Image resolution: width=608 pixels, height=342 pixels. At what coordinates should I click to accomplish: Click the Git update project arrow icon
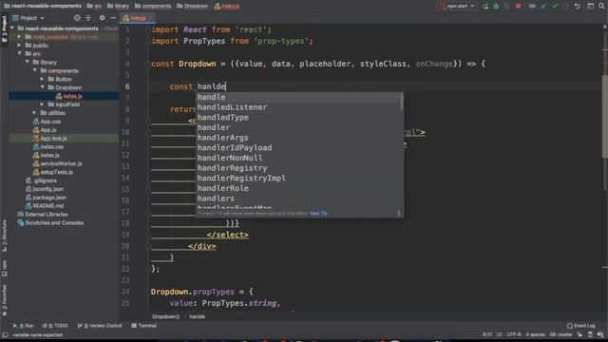coord(543,7)
